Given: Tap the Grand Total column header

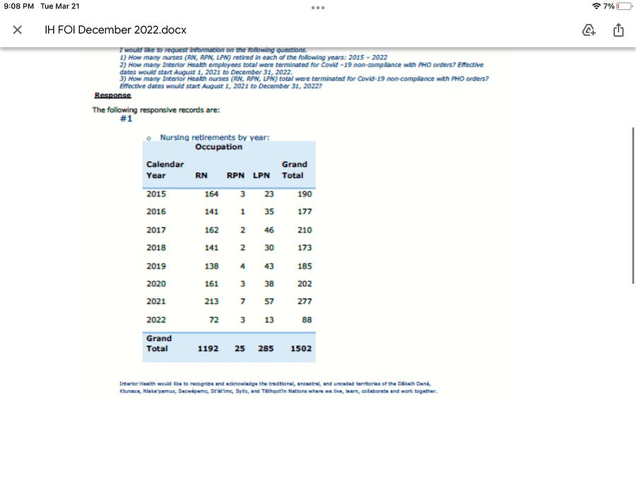Looking at the screenshot, I should point(294,170).
